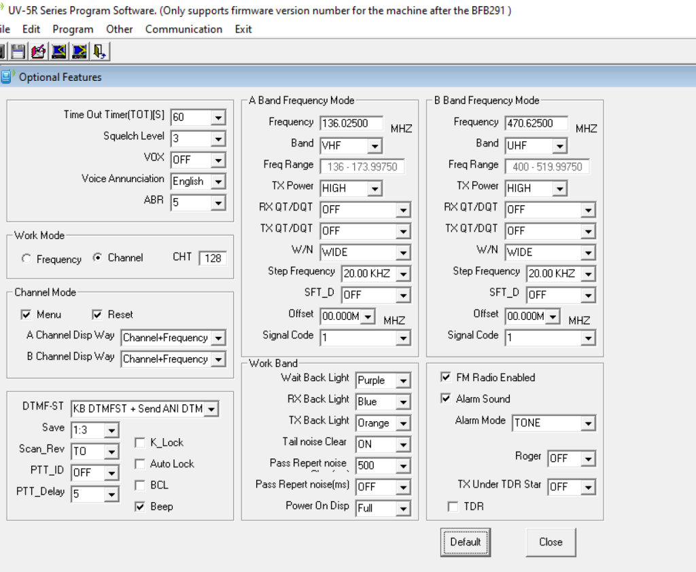
Task: Open A Channel Disp Way dropdown
Action: click(218, 338)
